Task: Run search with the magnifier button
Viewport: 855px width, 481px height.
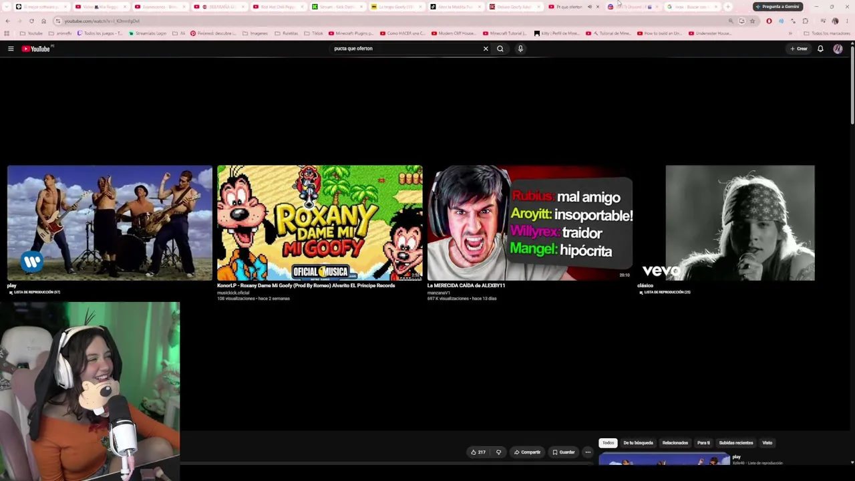Action: [x=500, y=49]
